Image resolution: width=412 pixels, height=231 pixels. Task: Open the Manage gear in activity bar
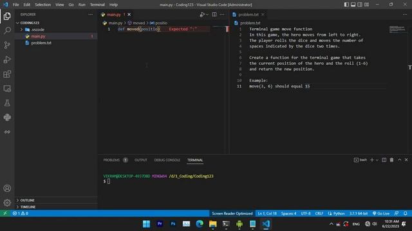click(7, 203)
